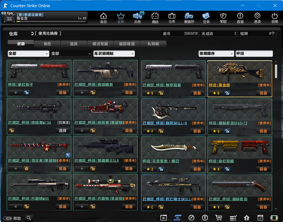This screenshot has height=222, width=283.
Task: Open the 军团 clan shield icon
Action: pyautogui.click(x=223, y=18)
